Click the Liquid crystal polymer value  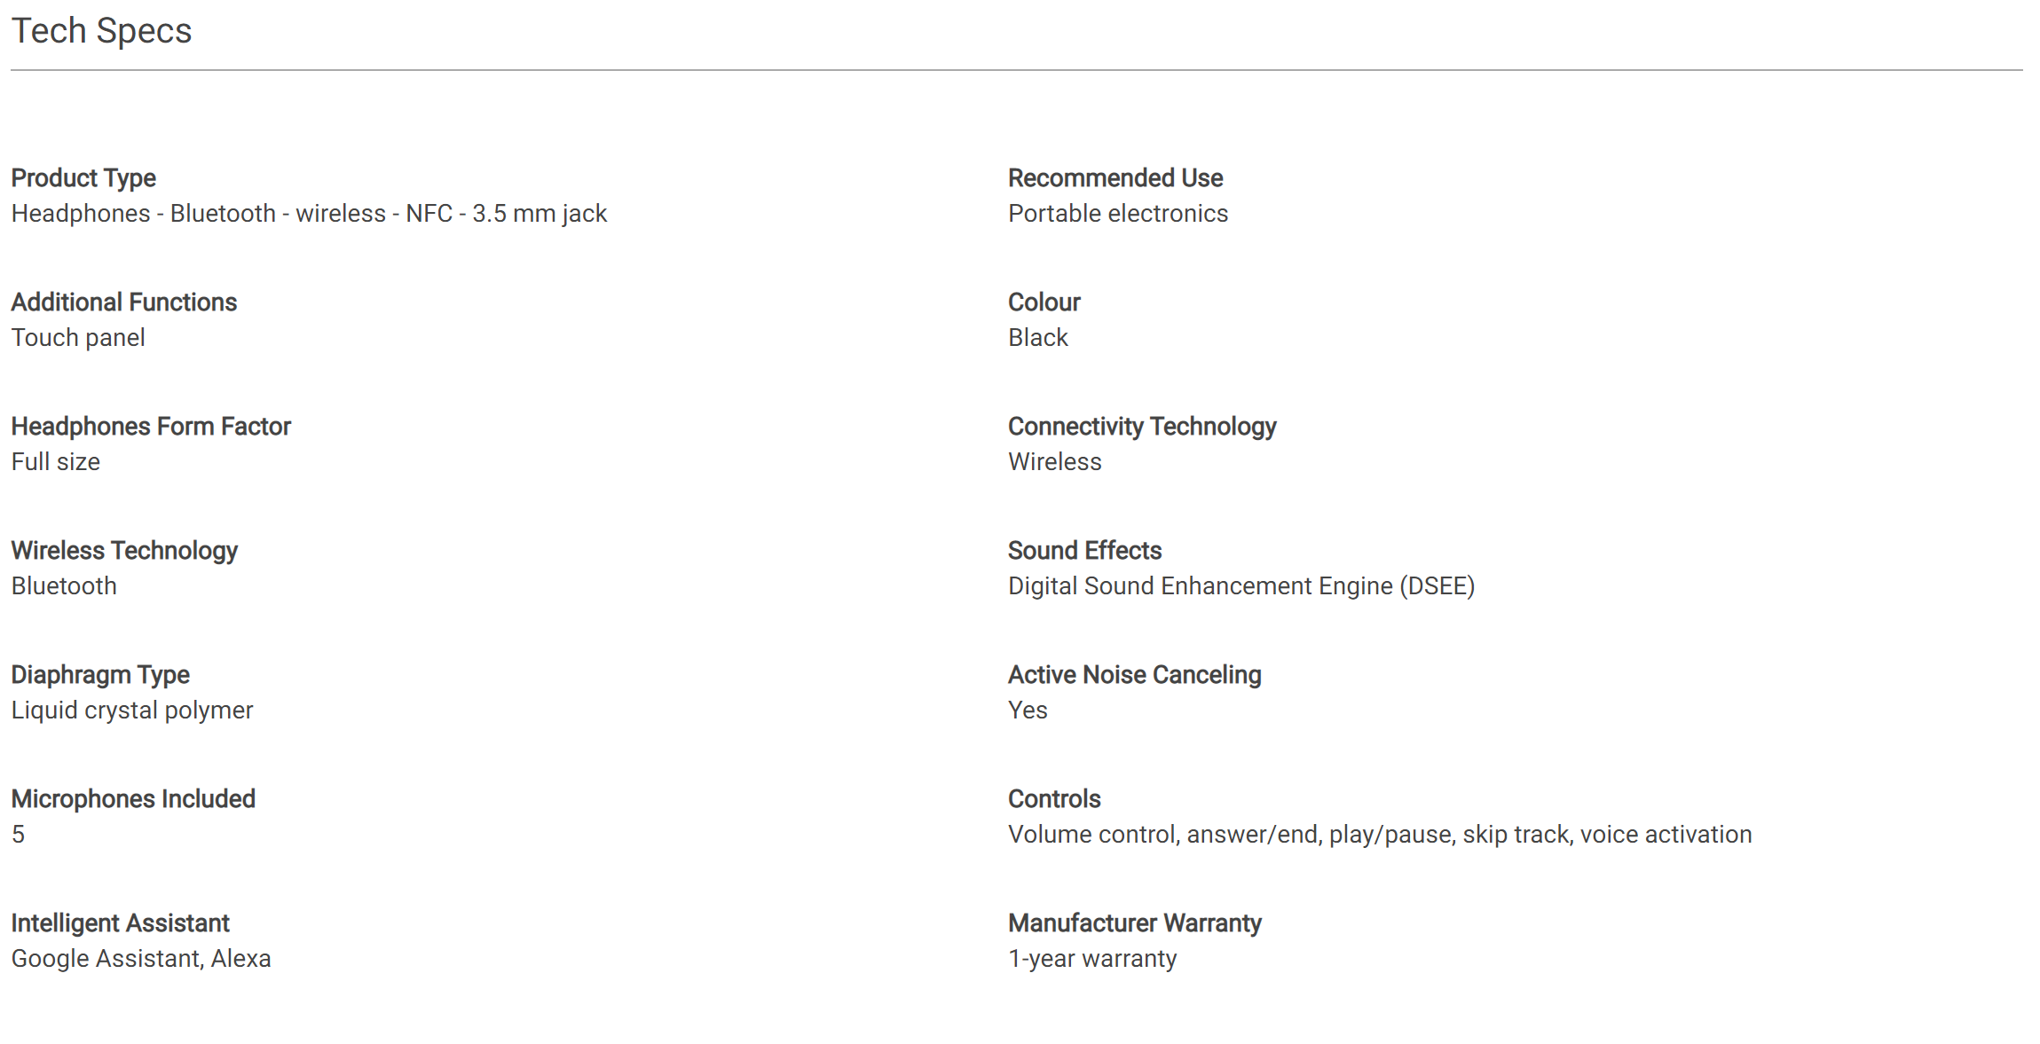coord(132,710)
